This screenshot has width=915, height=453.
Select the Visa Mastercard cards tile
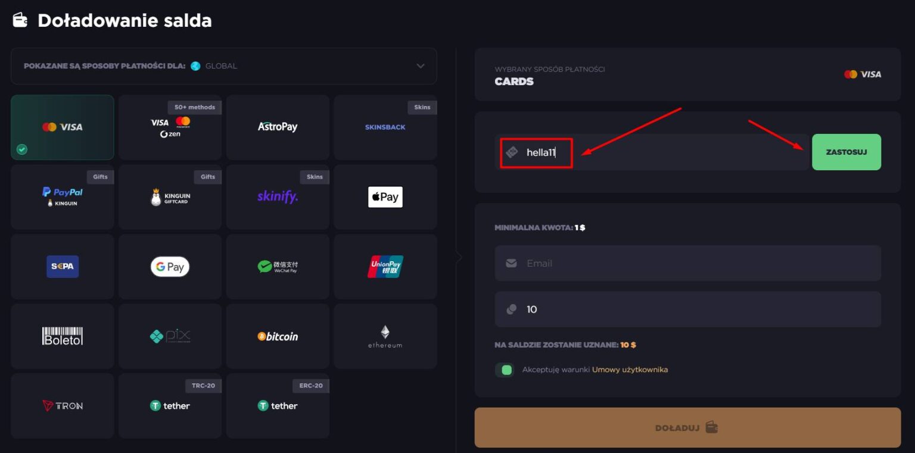click(63, 127)
